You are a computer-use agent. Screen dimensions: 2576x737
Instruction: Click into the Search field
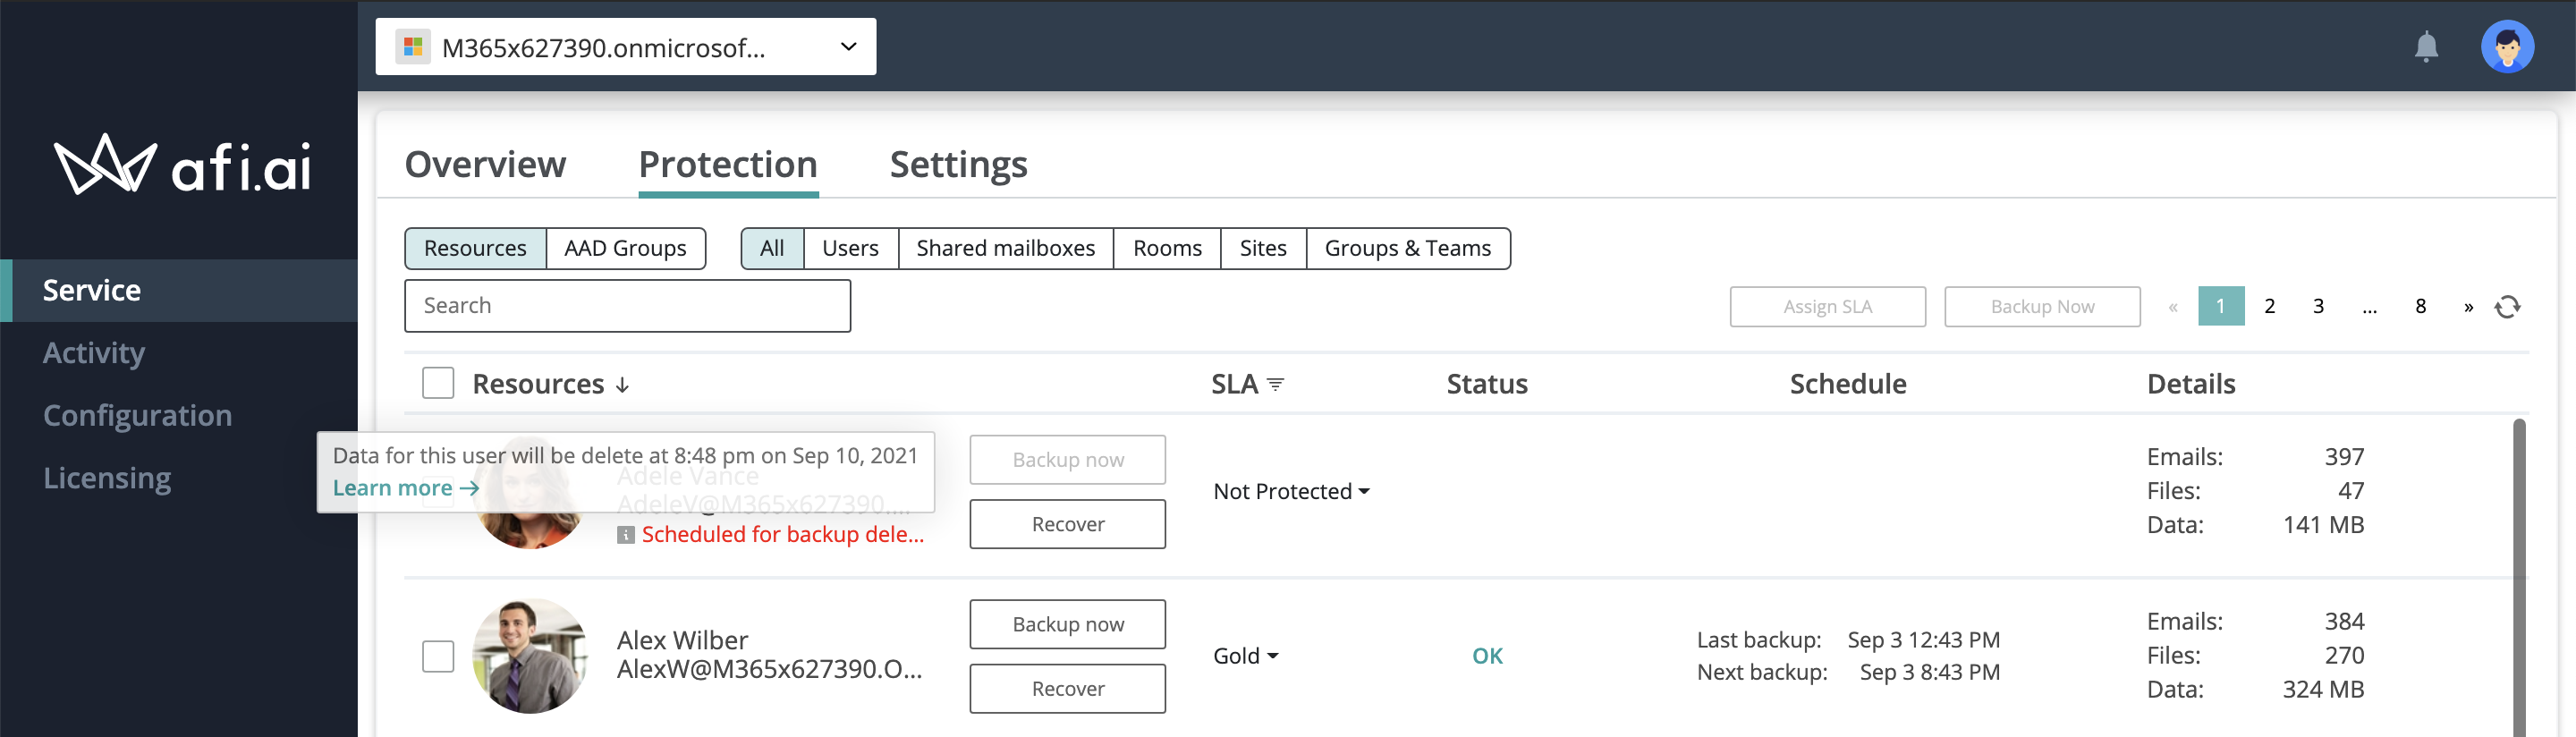click(x=627, y=306)
